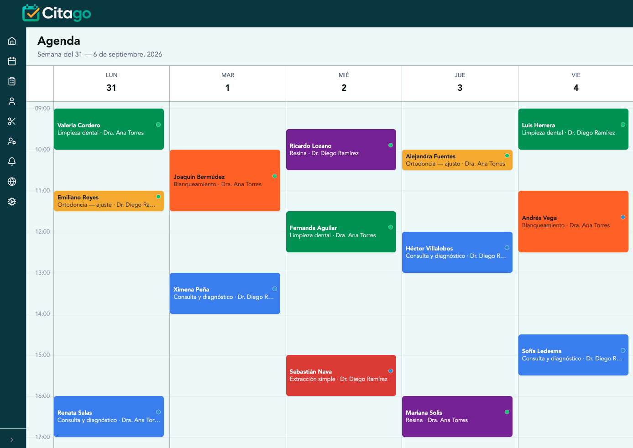Click status dot on Mariana Solís card

tap(507, 412)
